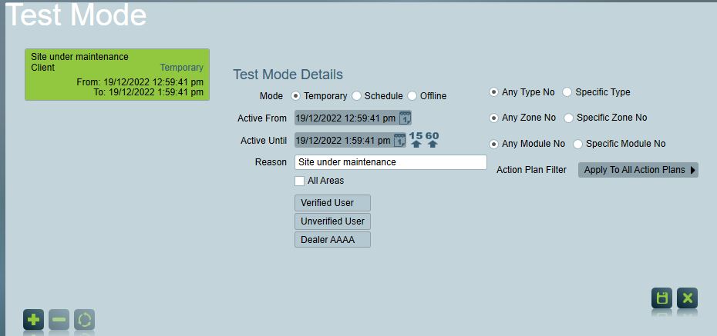Save test mode with floppy disk icon
This screenshot has width=717, height=336.
click(661, 298)
